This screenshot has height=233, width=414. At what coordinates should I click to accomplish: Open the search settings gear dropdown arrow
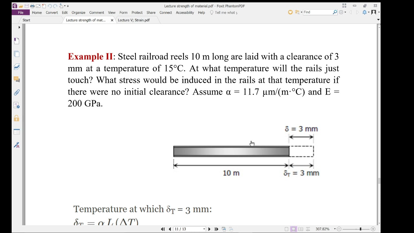[345, 12]
